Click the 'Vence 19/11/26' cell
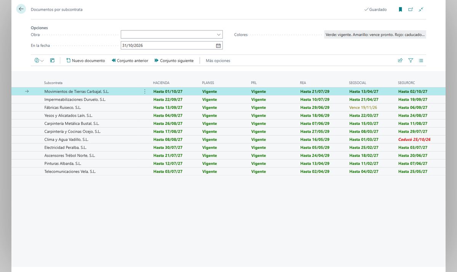Image resolution: width=457 pixels, height=272 pixels. point(363,107)
